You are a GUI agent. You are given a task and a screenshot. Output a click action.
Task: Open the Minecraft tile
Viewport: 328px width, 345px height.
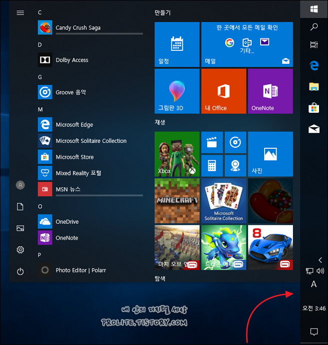point(177,201)
